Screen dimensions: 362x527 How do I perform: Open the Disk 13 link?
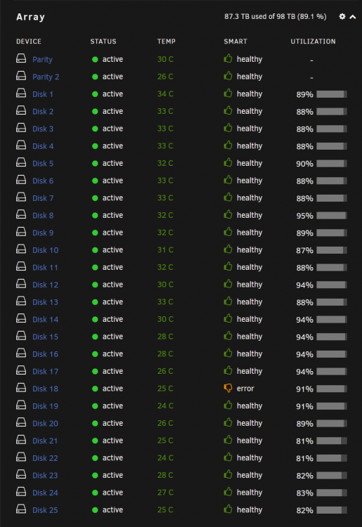coord(46,302)
